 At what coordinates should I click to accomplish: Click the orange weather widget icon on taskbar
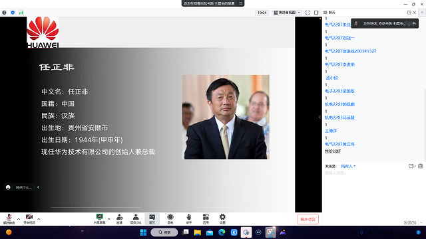click(9, 232)
